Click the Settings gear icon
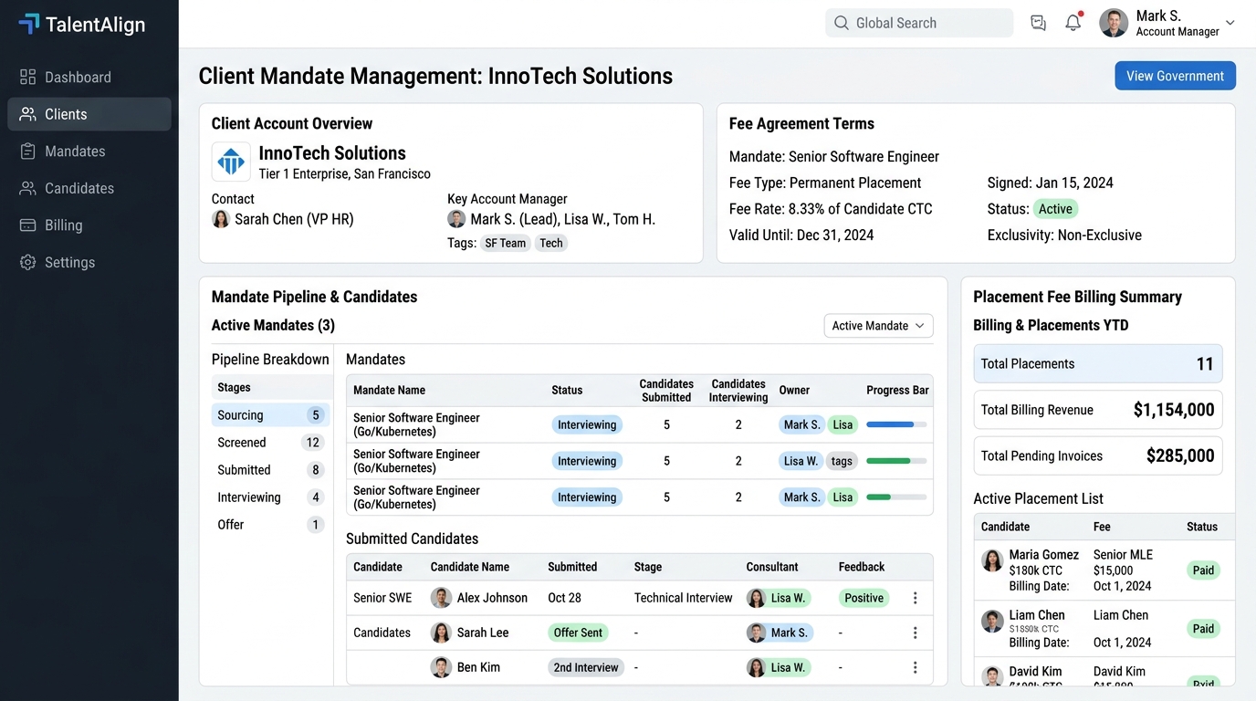This screenshot has height=701, width=1256. point(28,262)
